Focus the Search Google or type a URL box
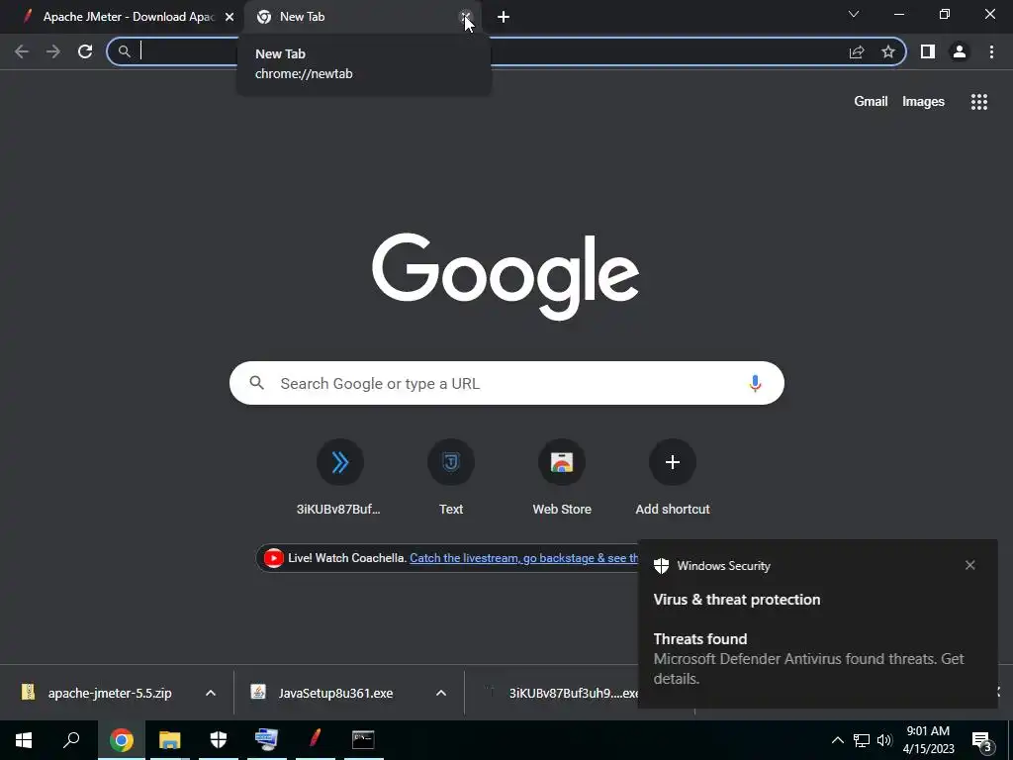Image resolution: width=1013 pixels, height=760 pixels. [506, 383]
